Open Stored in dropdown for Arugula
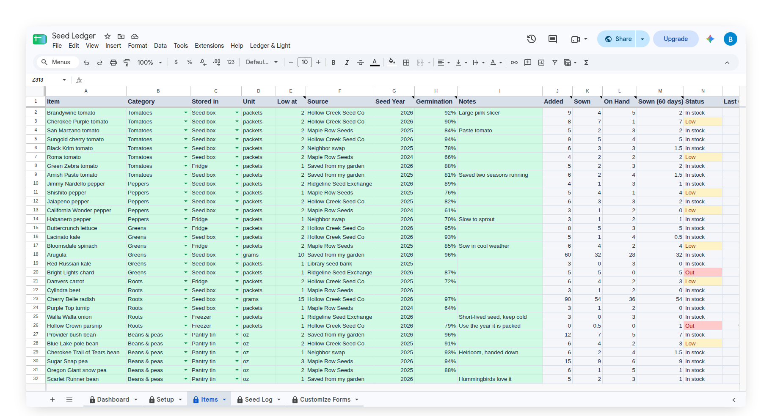The width and height of the screenshot is (772, 416). click(237, 255)
